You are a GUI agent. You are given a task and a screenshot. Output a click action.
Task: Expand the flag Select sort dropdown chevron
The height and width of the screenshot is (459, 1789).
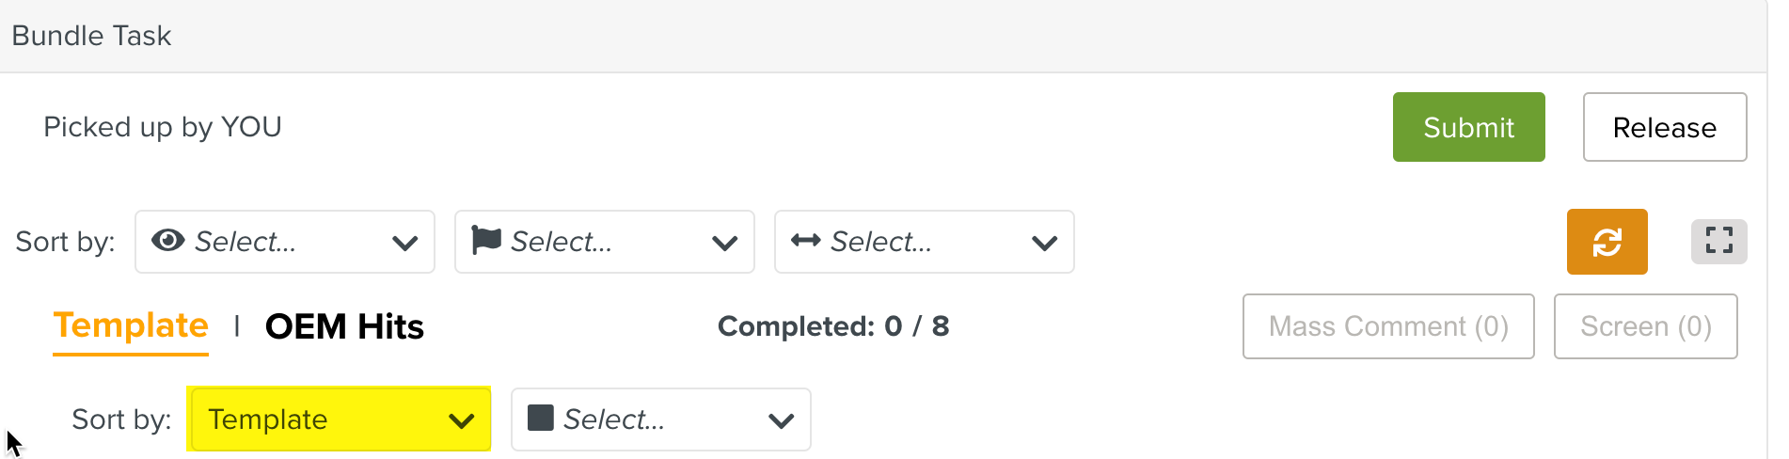click(725, 243)
